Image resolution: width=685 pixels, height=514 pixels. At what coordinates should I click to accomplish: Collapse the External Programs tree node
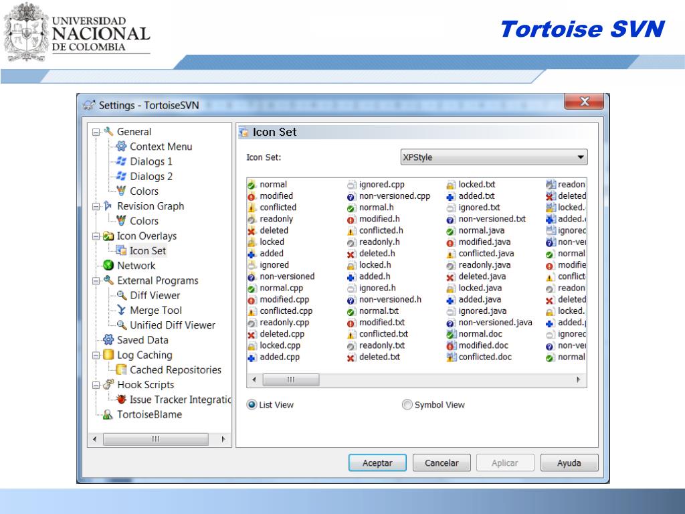point(96,281)
